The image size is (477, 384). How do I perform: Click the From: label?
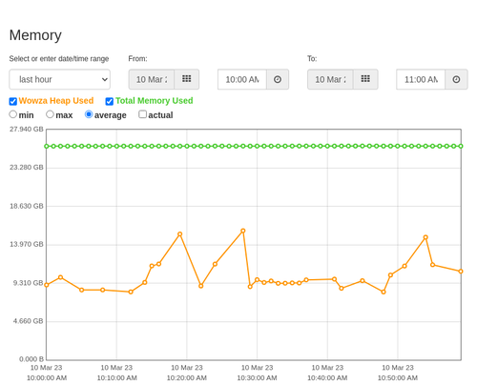coord(137,59)
